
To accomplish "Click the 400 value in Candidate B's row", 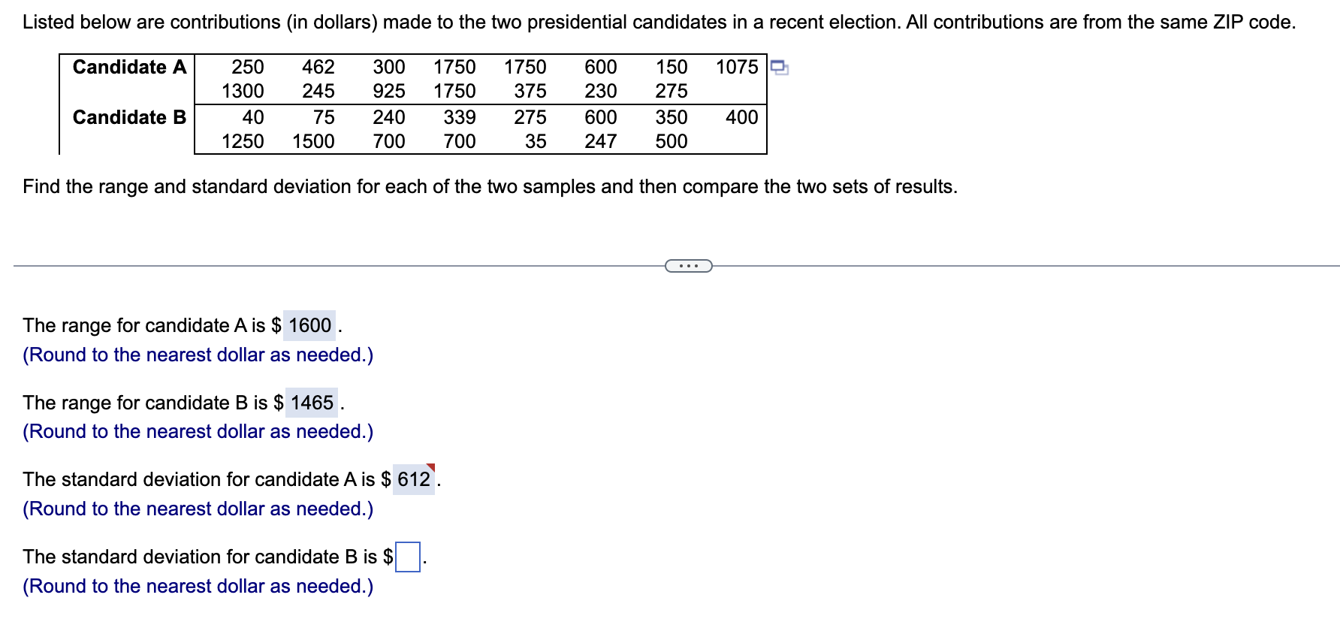I will click(742, 117).
